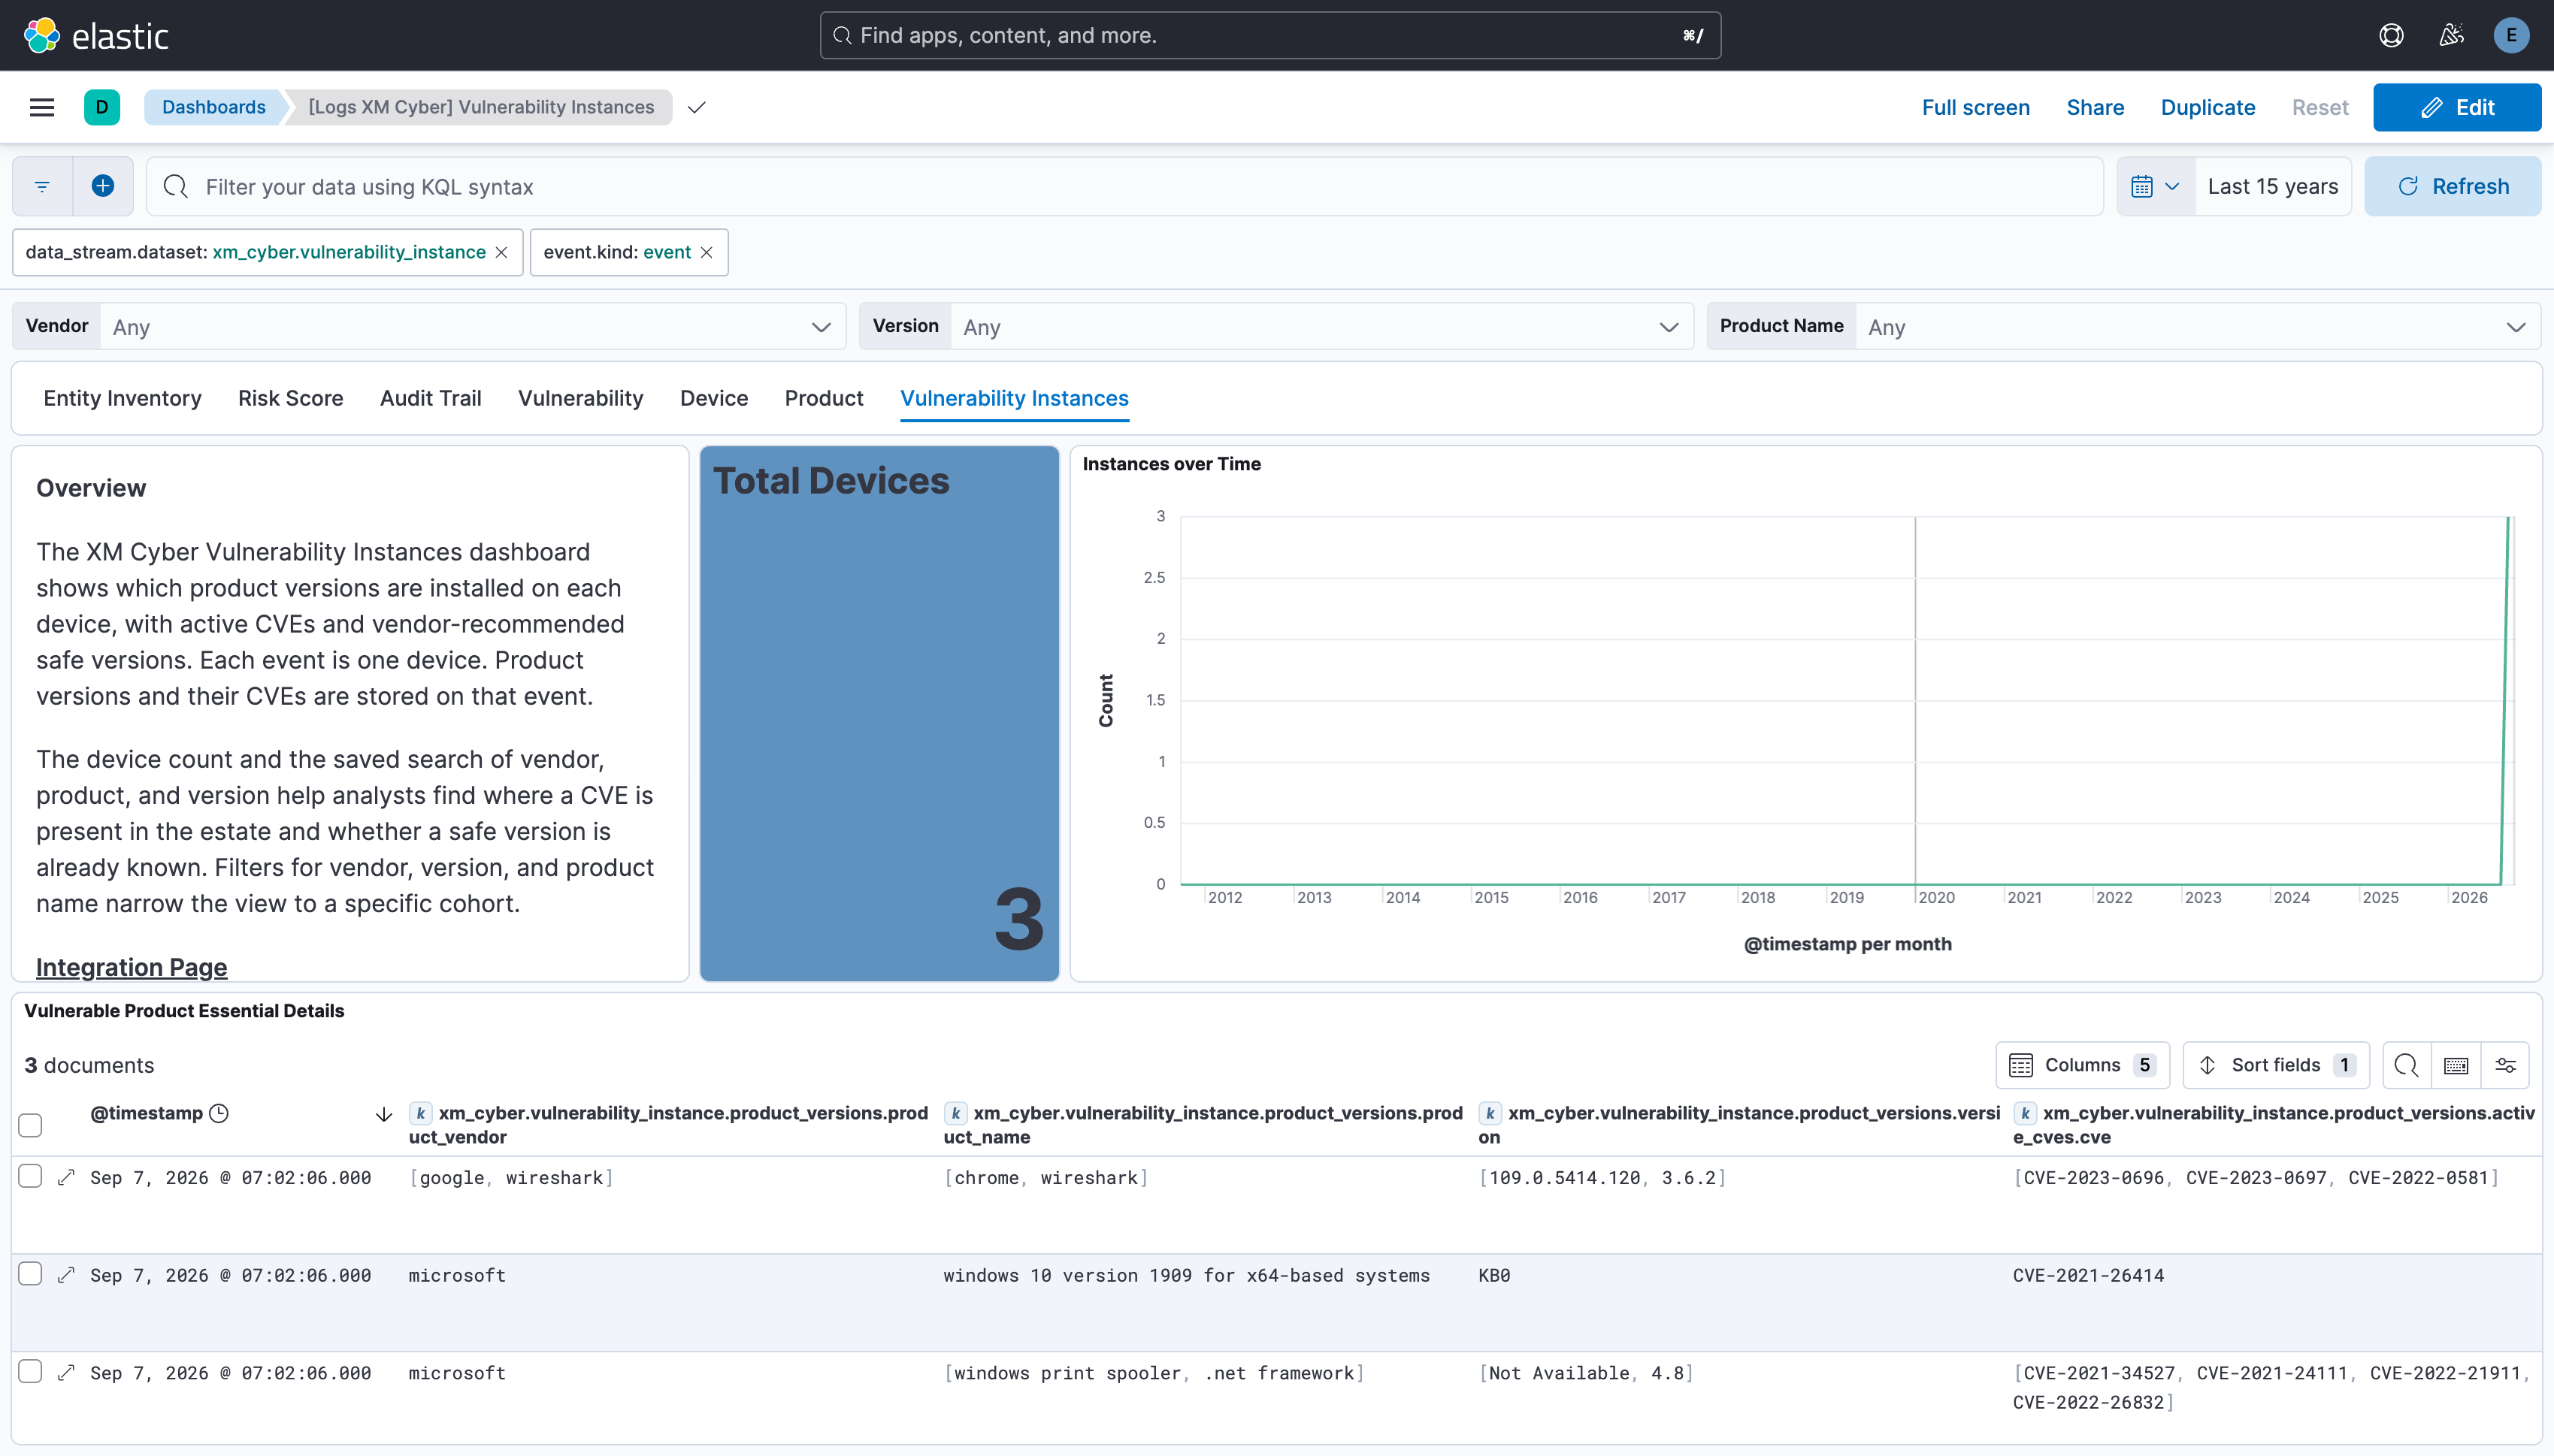Switch to the Audit Trail tab
2554x1456 pixels.
click(431, 398)
